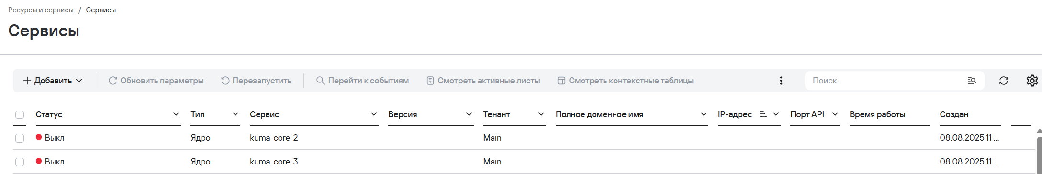Viewport: 1042px width, 174px height.
Task: Open the Добавить dropdown
Action: point(53,81)
